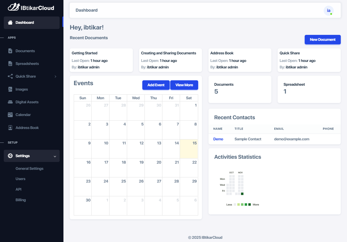Open the Spreadsheets app icon
Screen dimensions: 347x242
click(10, 64)
